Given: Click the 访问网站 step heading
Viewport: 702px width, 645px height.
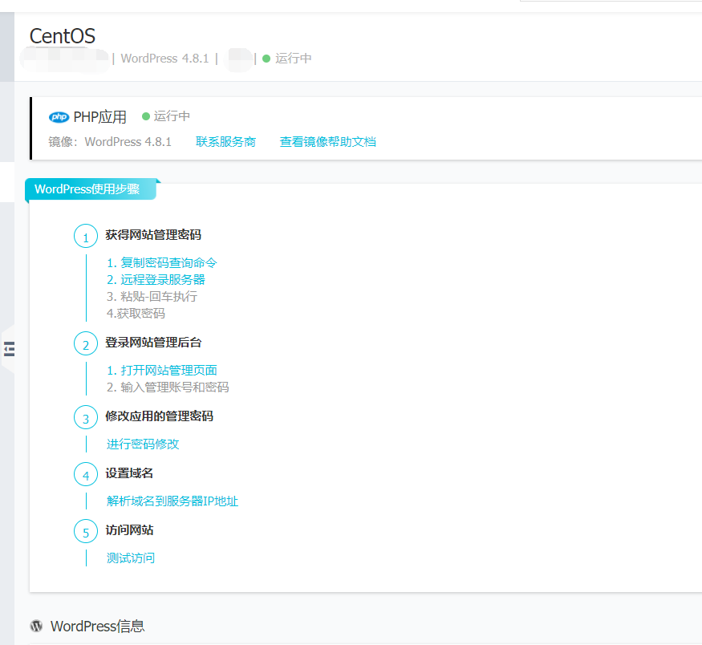Looking at the screenshot, I should (129, 530).
